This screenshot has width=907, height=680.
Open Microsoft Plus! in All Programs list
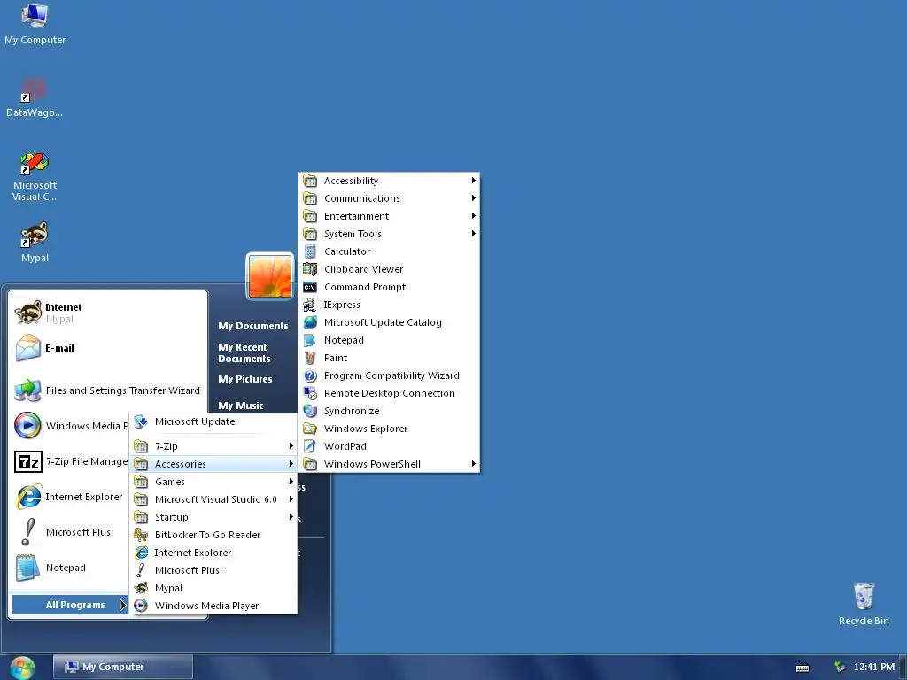(213, 570)
